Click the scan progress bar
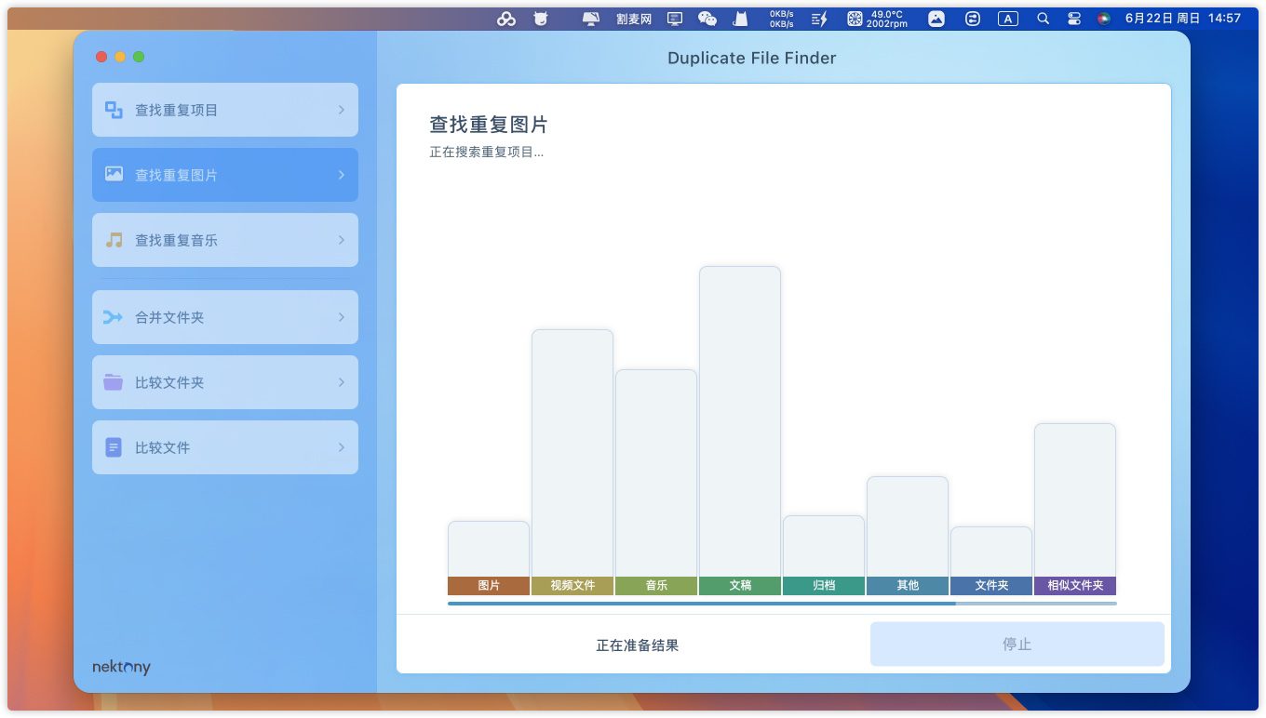Screen dimensions: 1266x718 point(782,604)
